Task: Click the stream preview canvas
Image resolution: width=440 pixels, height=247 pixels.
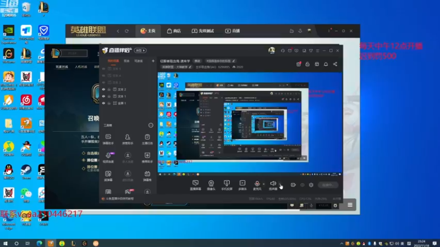Action: (x=250, y=125)
